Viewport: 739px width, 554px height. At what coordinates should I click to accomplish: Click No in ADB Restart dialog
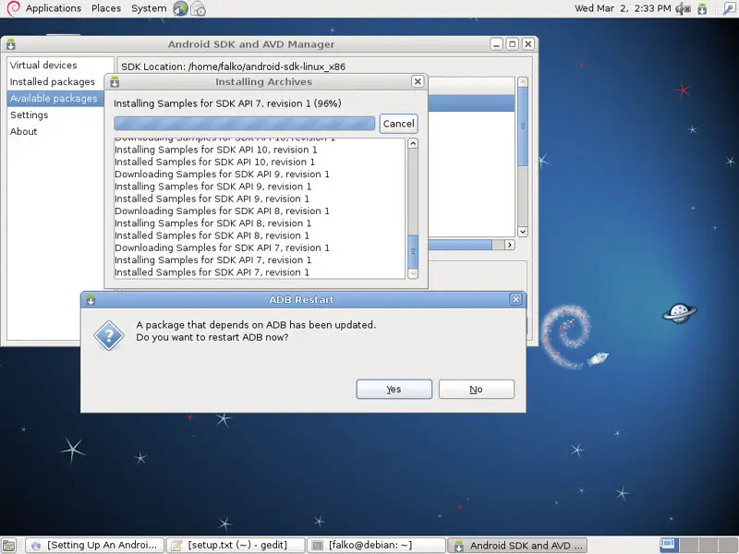tap(476, 389)
